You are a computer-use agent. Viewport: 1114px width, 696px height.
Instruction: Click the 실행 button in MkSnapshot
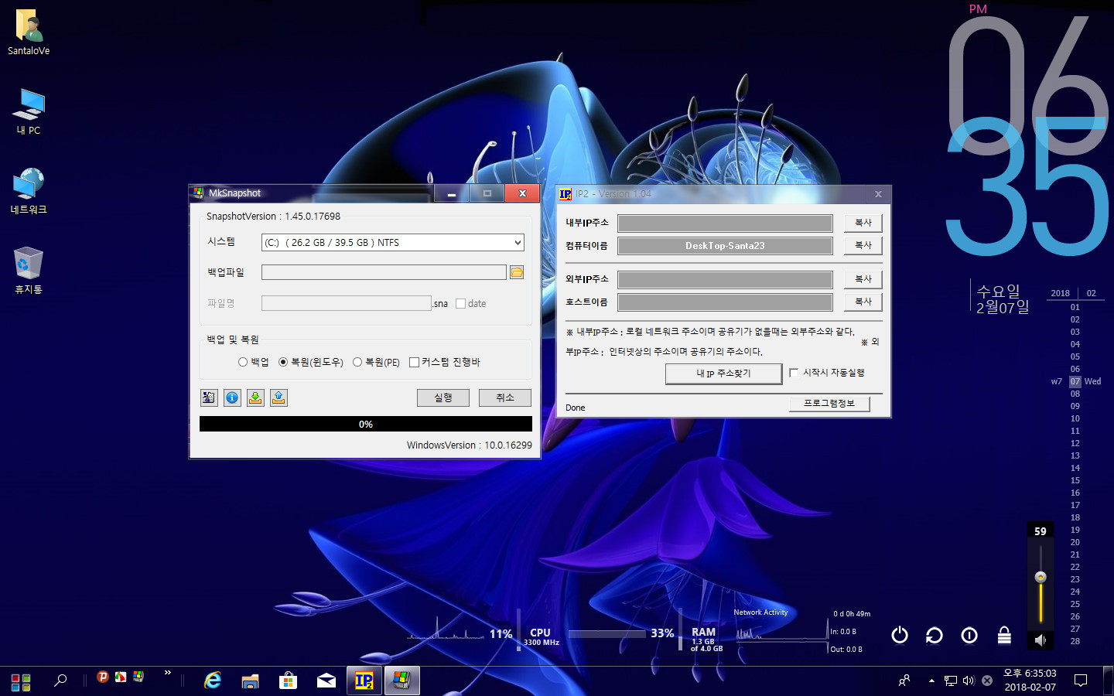click(443, 397)
